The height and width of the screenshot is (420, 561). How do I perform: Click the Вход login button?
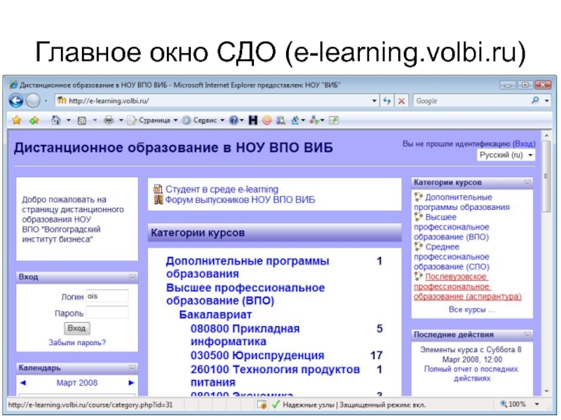(76, 328)
